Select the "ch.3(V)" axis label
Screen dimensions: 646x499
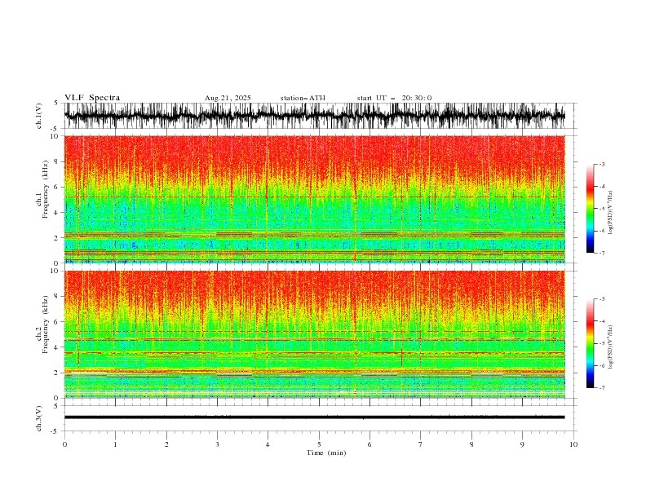coord(39,418)
